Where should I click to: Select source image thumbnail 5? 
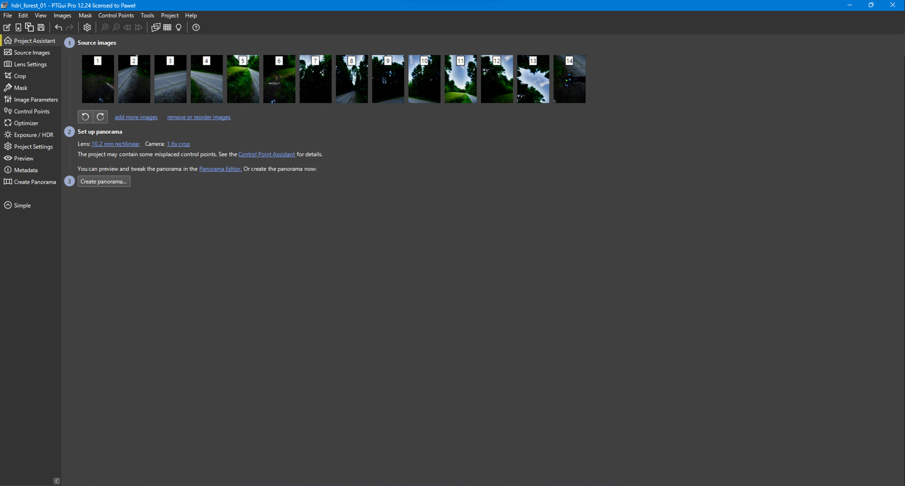(x=243, y=79)
